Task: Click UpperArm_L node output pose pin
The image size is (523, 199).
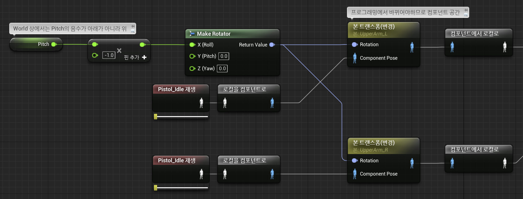Action: [412, 47]
